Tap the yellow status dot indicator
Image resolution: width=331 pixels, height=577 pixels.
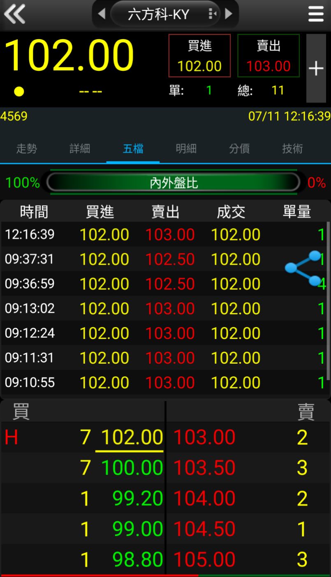[x=18, y=91]
